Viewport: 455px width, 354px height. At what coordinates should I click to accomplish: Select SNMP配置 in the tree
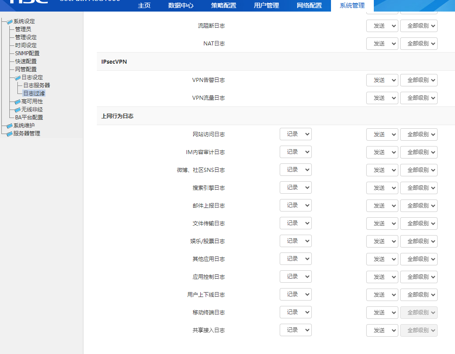(27, 53)
